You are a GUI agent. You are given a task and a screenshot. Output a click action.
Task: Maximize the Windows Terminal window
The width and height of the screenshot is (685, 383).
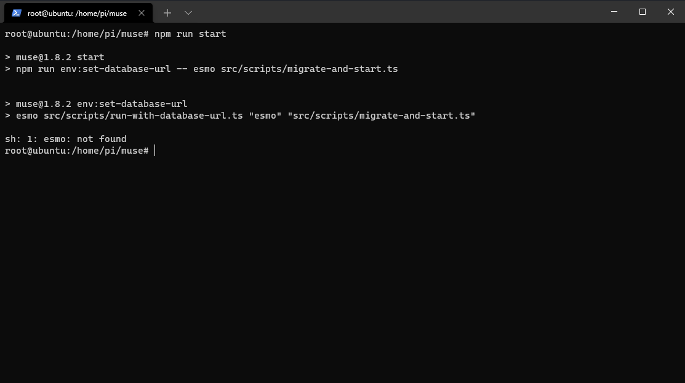642,12
